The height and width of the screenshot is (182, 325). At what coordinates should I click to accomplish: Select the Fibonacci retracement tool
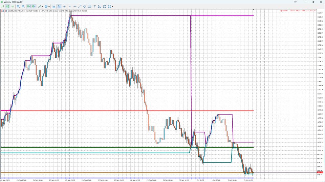[90, 6]
